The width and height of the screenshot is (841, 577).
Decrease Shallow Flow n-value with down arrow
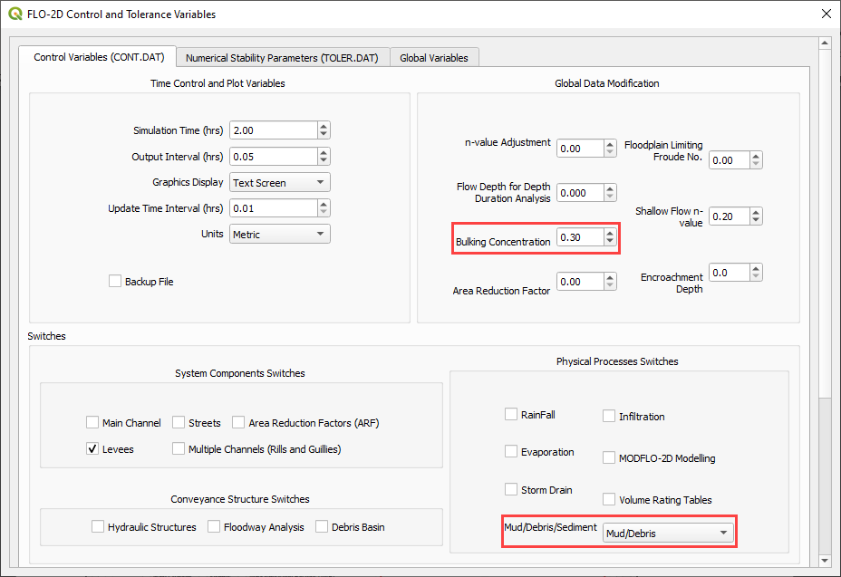[x=756, y=221]
